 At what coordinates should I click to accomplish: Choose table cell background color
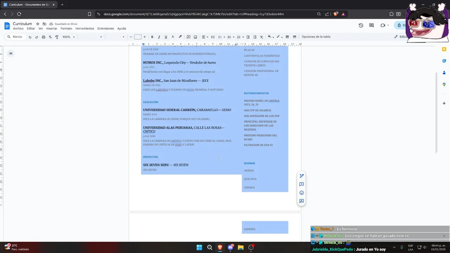[270, 37]
